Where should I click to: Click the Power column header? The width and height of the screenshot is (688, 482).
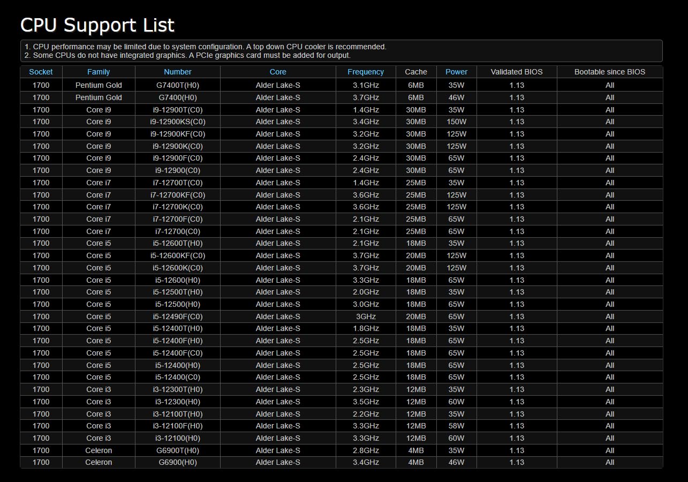pyautogui.click(x=456, y=72)
